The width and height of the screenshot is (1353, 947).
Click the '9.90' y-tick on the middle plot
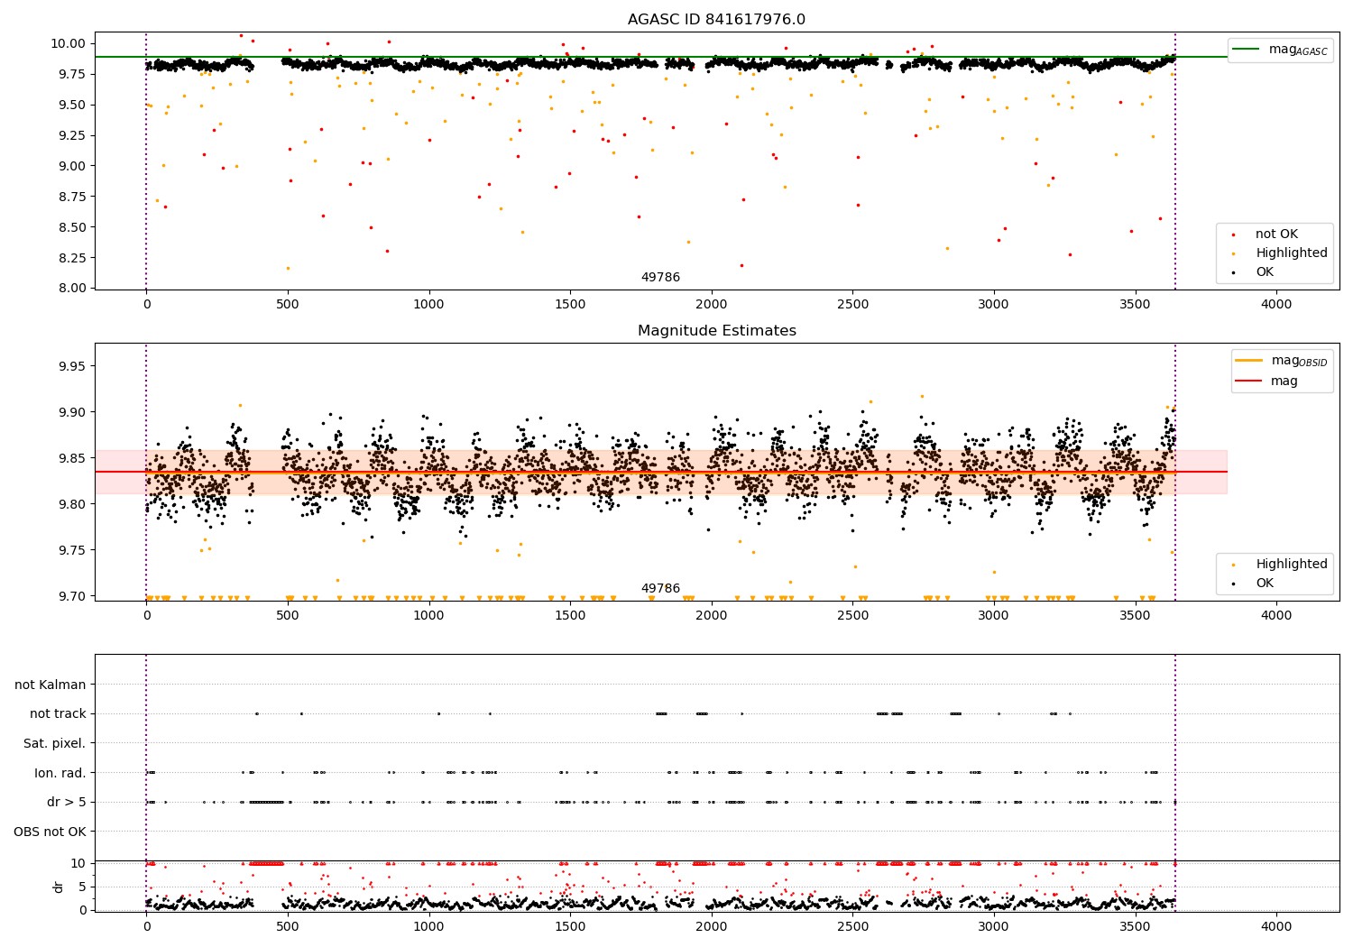[x=72, y=413]
